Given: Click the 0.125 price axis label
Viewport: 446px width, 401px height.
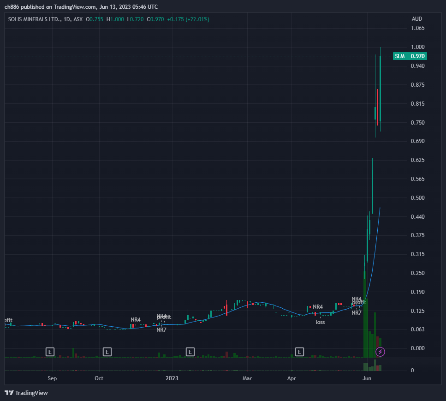Looking at the screenshot, I should [x=417, y=311].
